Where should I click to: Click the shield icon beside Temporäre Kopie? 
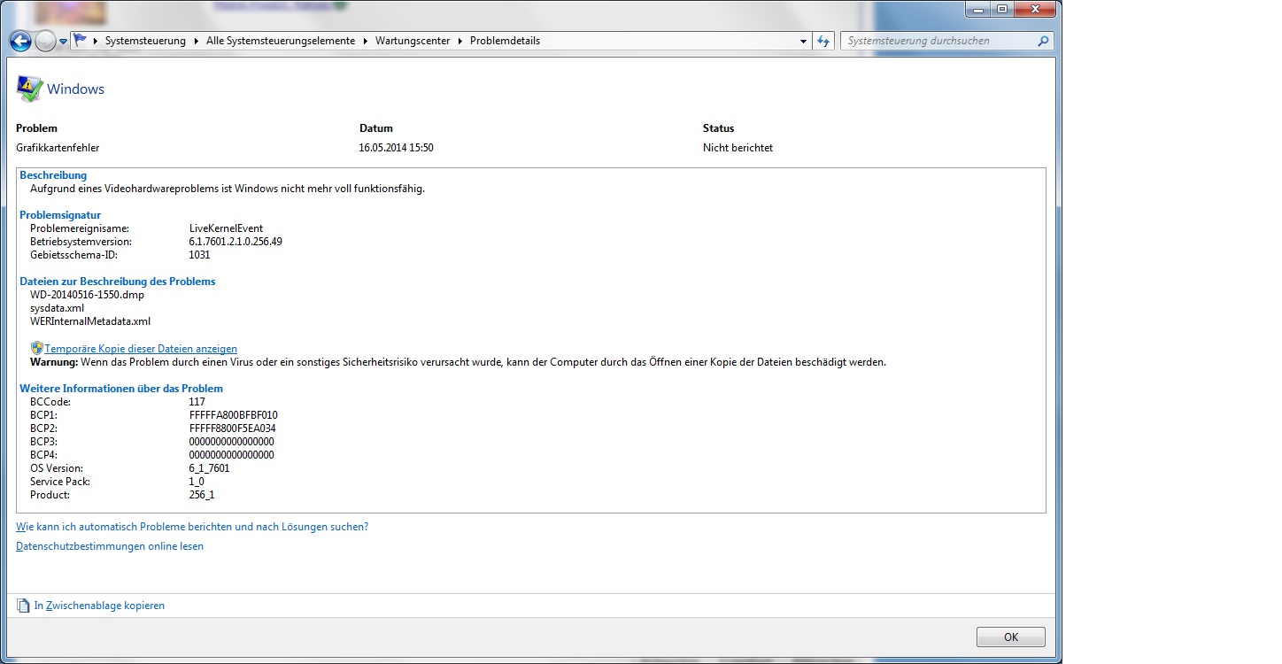[36, 348]
